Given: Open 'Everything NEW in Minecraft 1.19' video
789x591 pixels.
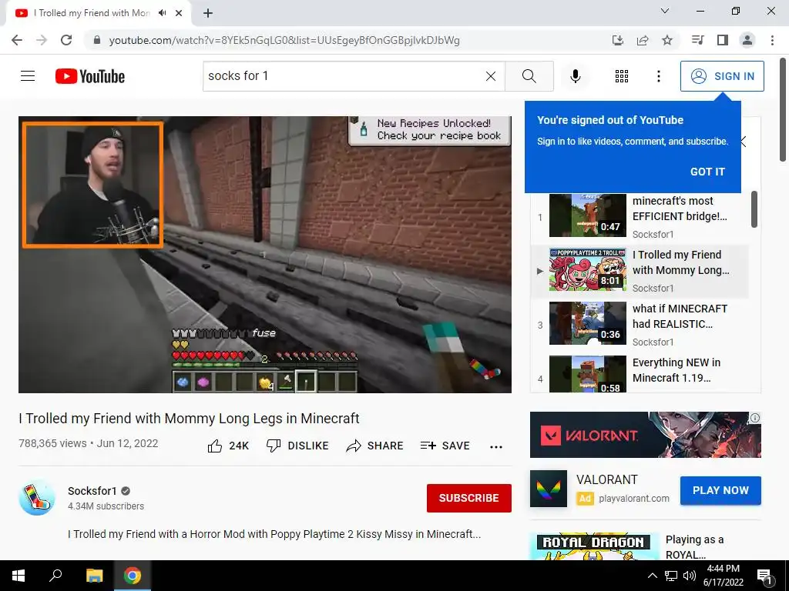Looking at the screenshot, I should [640, 375].
